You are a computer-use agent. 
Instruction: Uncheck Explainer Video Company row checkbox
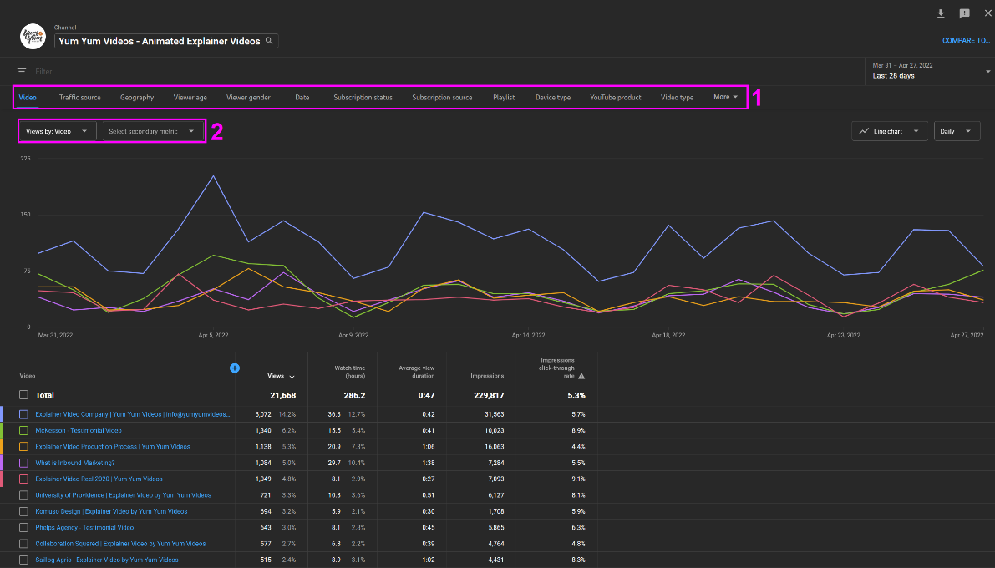(x=23, y=414)
